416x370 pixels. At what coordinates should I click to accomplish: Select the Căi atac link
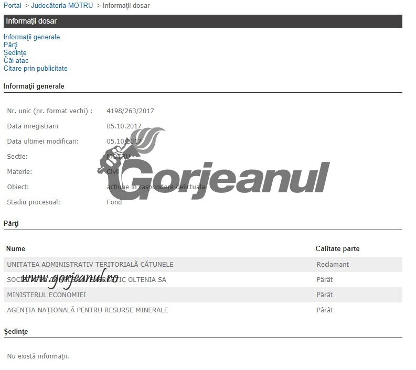[16, 61]
